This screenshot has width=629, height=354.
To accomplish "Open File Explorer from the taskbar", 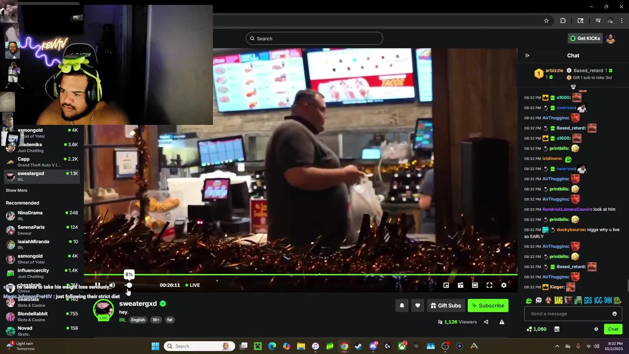I will (x=301, y=346).
